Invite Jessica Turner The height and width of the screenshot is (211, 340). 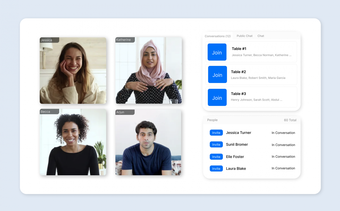[x=216, y=133]
